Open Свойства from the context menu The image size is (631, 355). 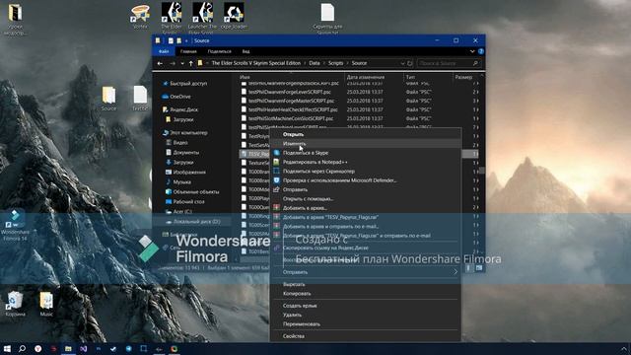click(x=294, y=336)
